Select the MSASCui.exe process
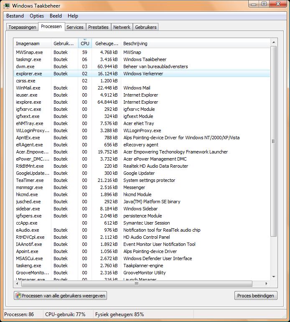Screen dimensions: 290x322 tap(142, 258)
